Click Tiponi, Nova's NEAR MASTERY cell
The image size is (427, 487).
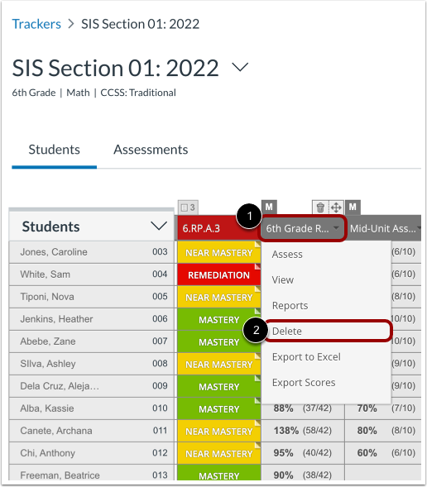point(218,298)
